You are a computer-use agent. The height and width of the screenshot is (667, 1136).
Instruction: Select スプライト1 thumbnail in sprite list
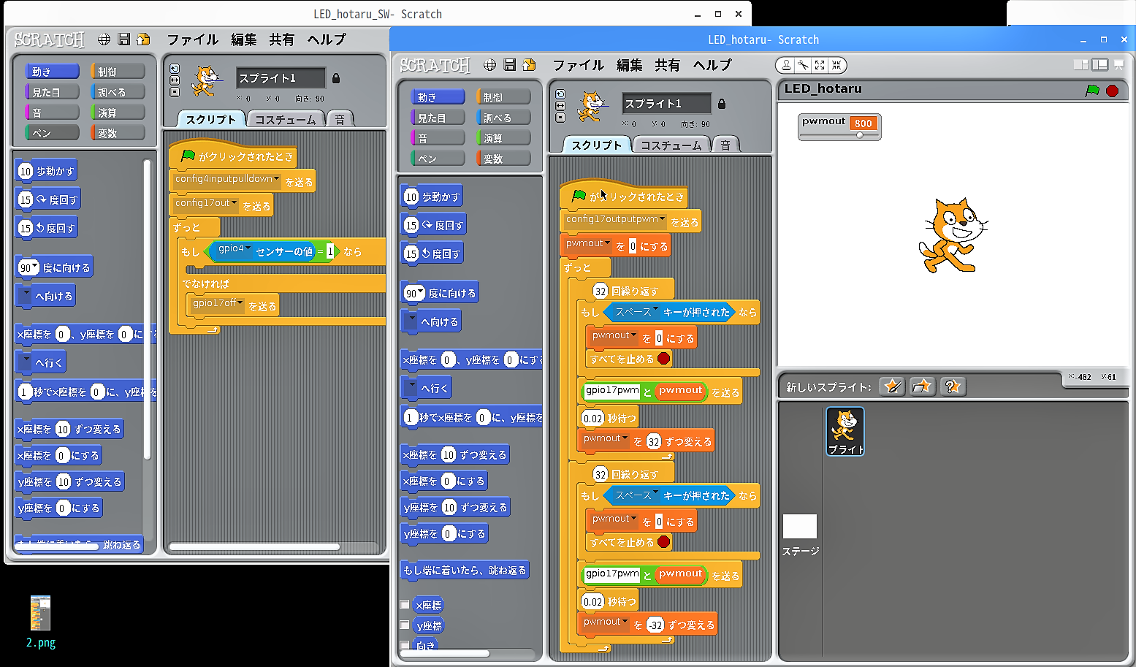tap(845, 431)
